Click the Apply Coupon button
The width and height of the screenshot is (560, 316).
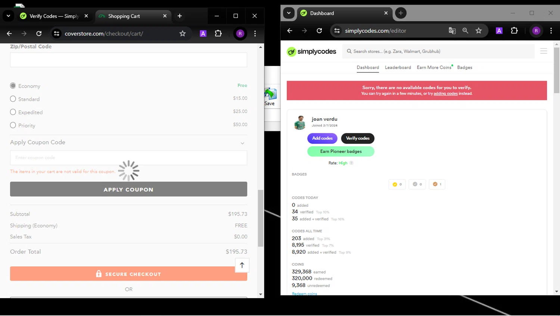[128, 189]
